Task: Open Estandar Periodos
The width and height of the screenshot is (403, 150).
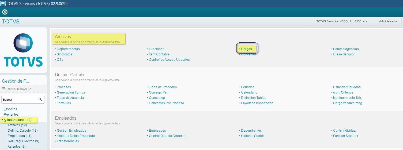Action: point(347,87)
